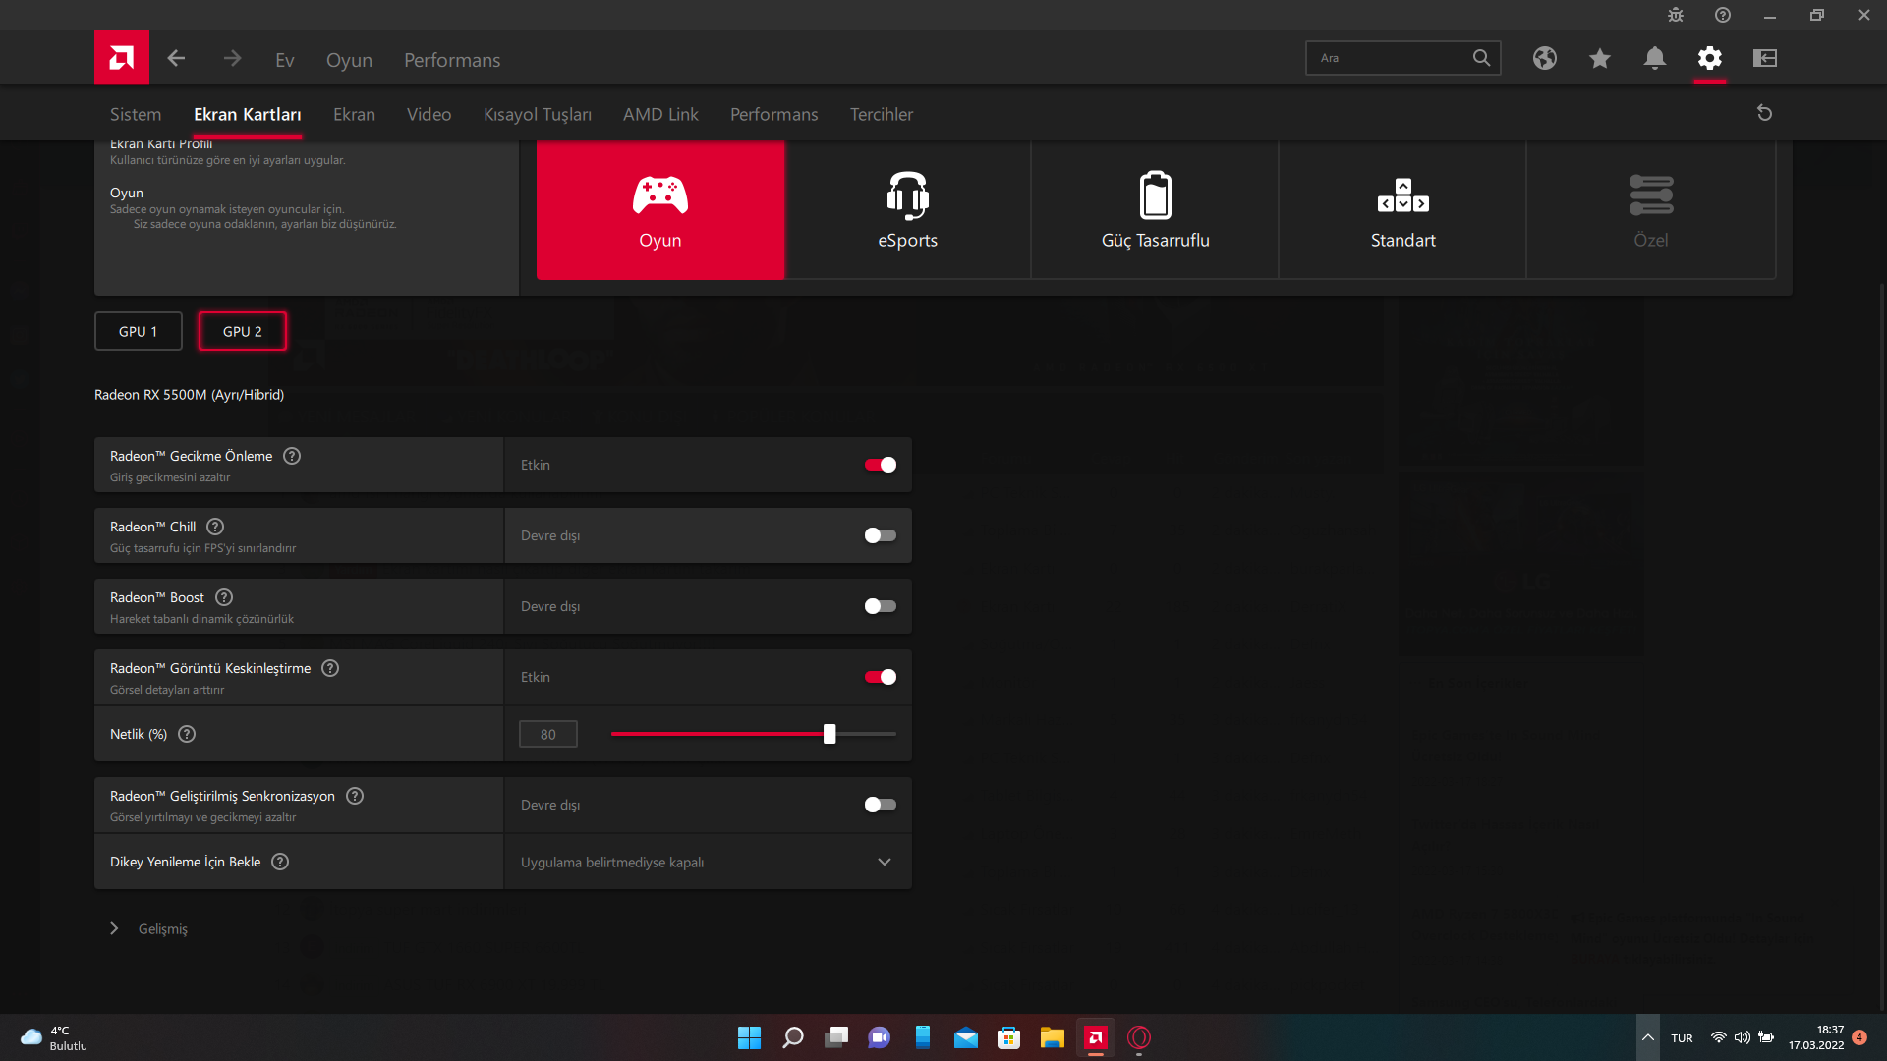1887x1061 pixels.
Task: Show help for Dikey Yenileme İçin Bekle
Action: (x=280, y=862)
